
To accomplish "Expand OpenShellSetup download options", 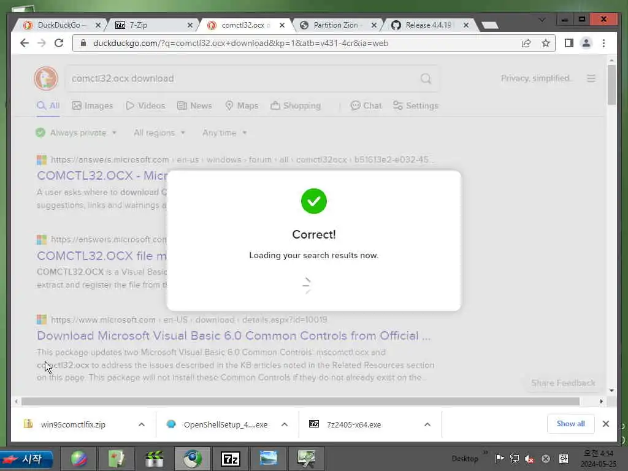I will 285,424.
